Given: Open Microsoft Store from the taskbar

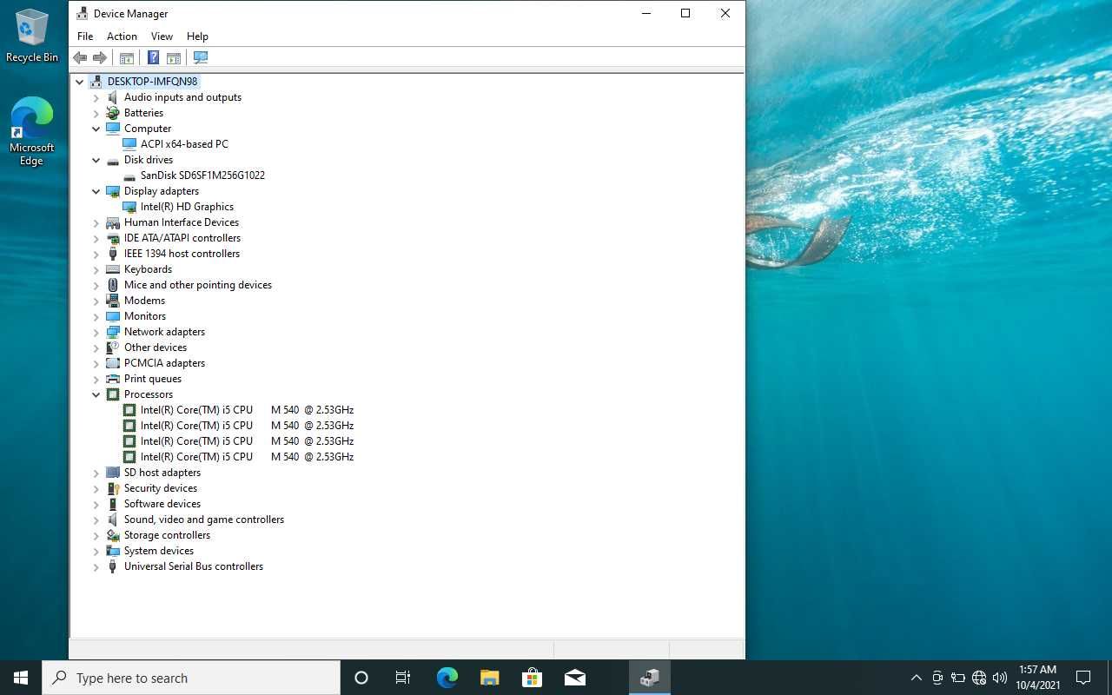Looking at the screenshot, I should (x=532, y=678).
